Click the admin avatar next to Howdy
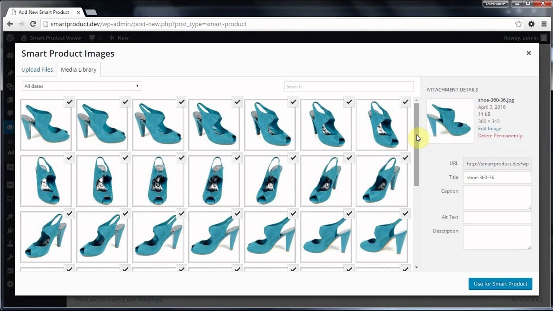The width and height of the screenshot is (553, 311). 543,38
